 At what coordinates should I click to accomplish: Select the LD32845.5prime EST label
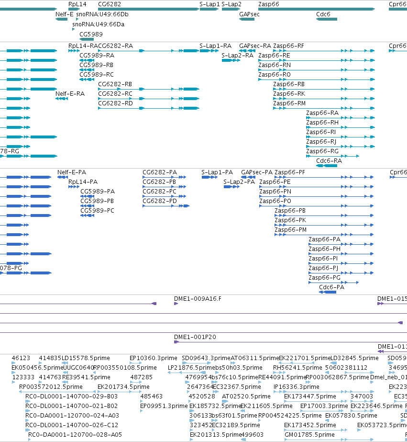pyautogui.click(x=355, y=358)
